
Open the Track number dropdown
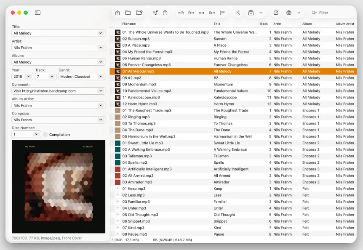(x=52, y=76)
